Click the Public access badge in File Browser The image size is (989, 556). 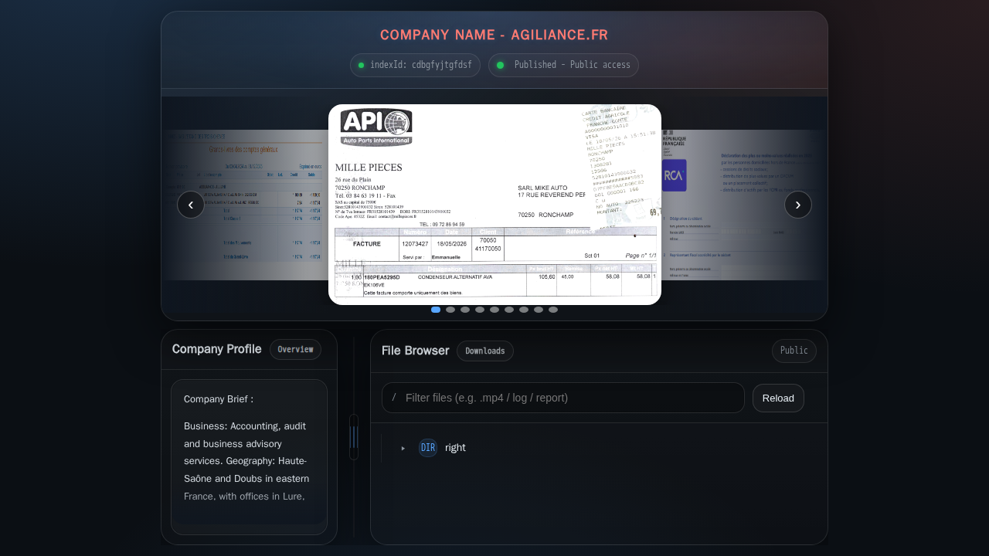pyautogui.click(x=794, y=351)
